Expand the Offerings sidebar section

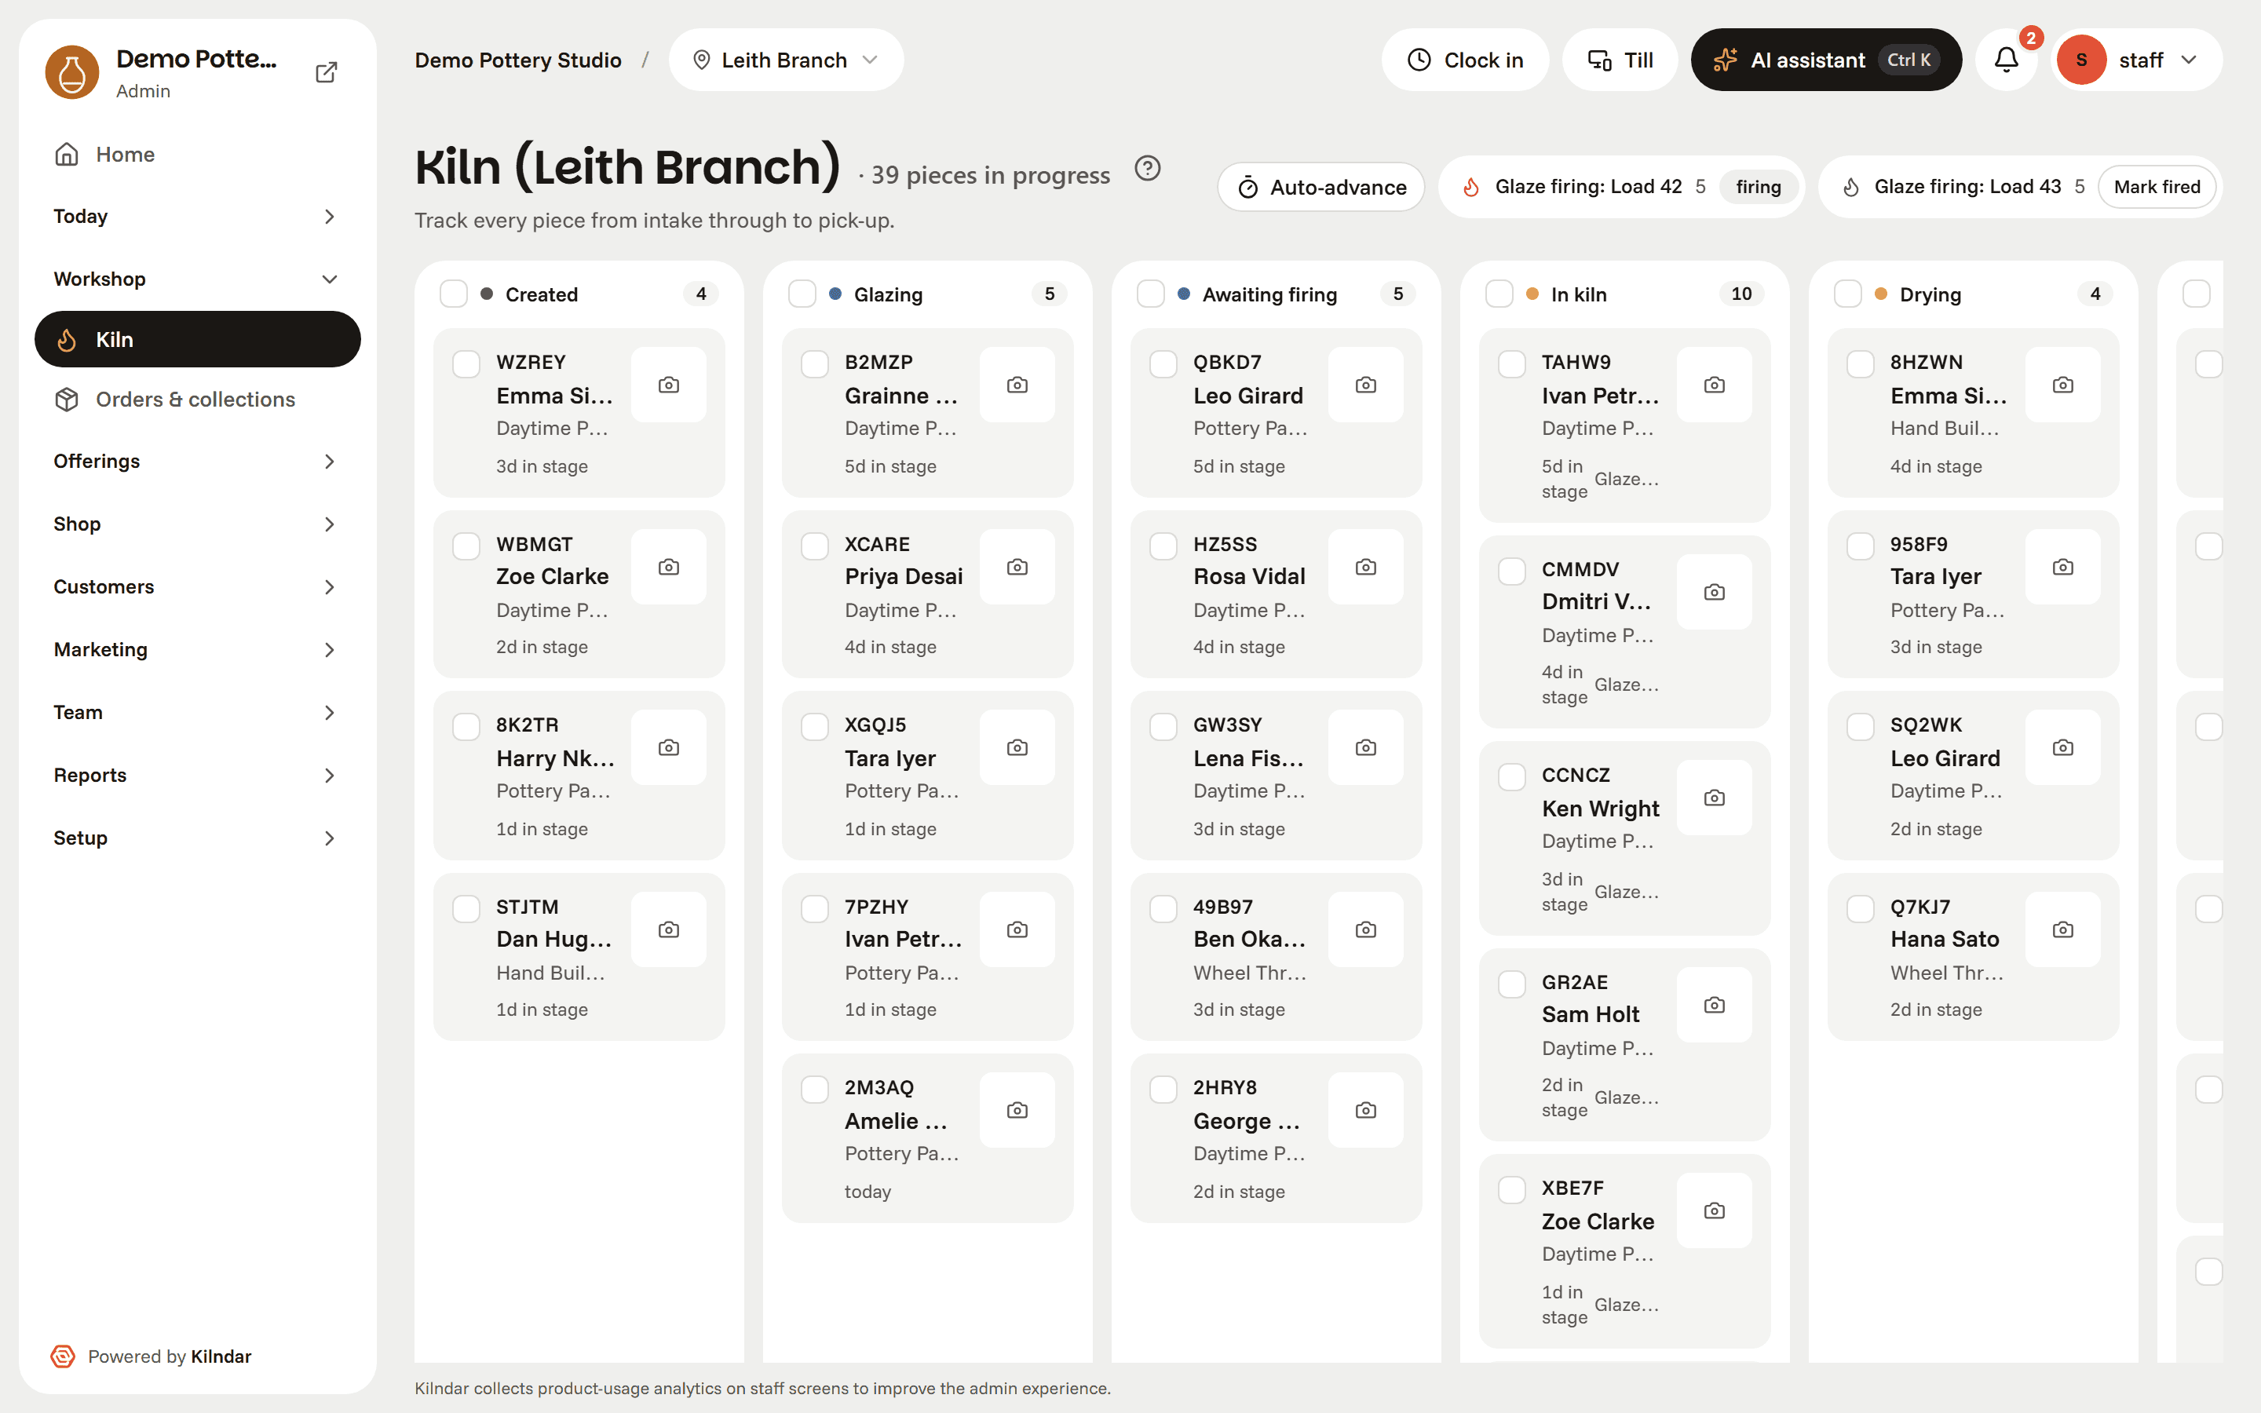[196, 461]
